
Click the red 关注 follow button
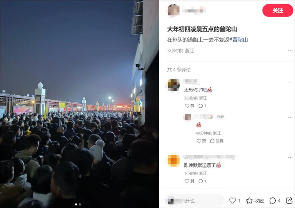point(278,10)
